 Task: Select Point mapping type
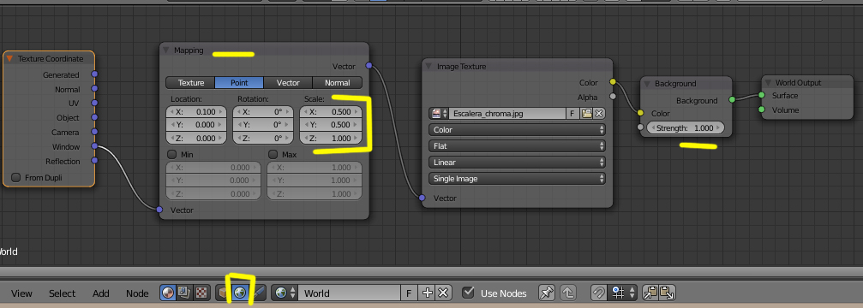[x=239, y=83]
